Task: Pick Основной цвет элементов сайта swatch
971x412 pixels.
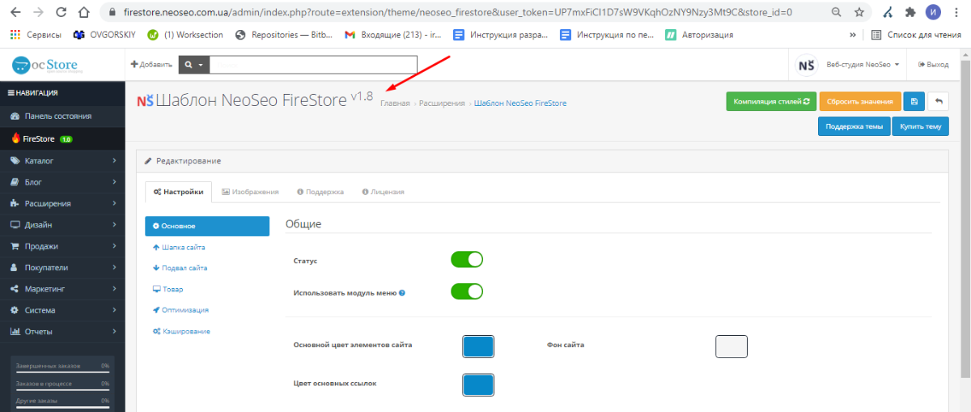Action: [478, 346]
